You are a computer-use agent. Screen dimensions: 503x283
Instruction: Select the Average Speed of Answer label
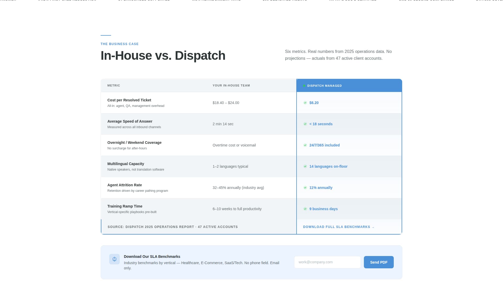[130, 121]
